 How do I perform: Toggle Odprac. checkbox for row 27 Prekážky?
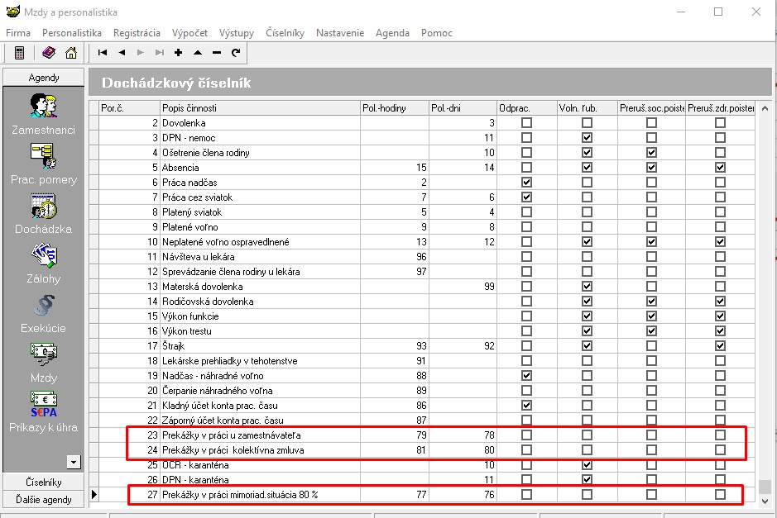tap(527, 494)
